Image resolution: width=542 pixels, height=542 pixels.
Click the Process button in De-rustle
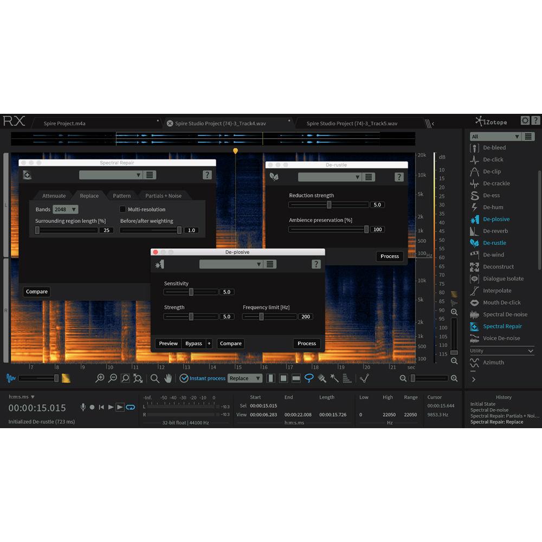click(389, 256)
